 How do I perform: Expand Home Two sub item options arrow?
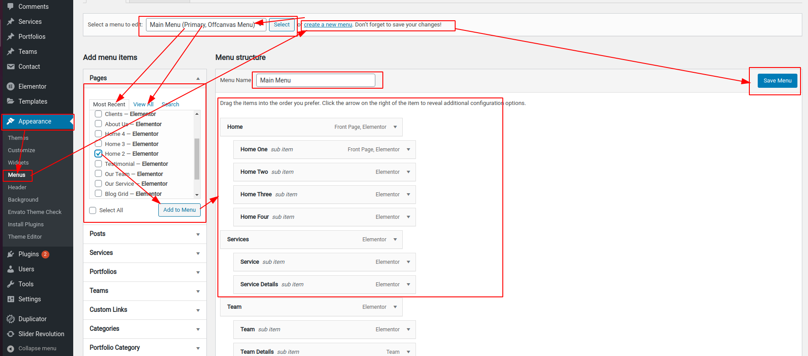point(408,172)
